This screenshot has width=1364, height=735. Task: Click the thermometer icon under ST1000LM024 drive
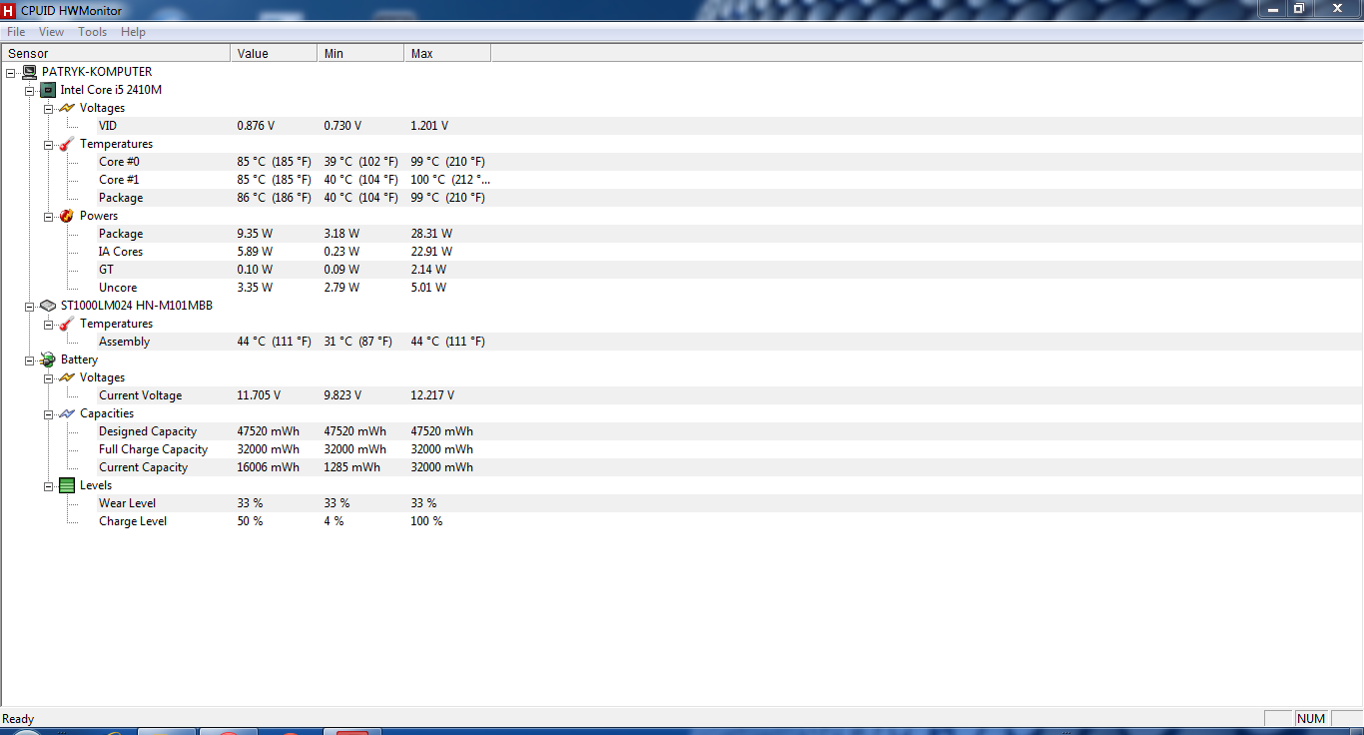coord(67,324)
